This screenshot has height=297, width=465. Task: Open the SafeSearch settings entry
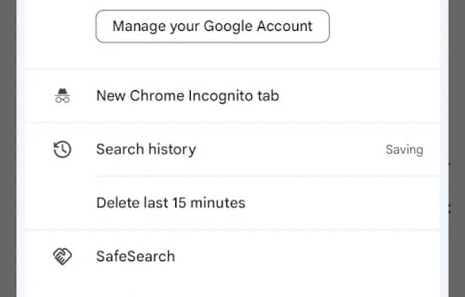coord(232,256)
